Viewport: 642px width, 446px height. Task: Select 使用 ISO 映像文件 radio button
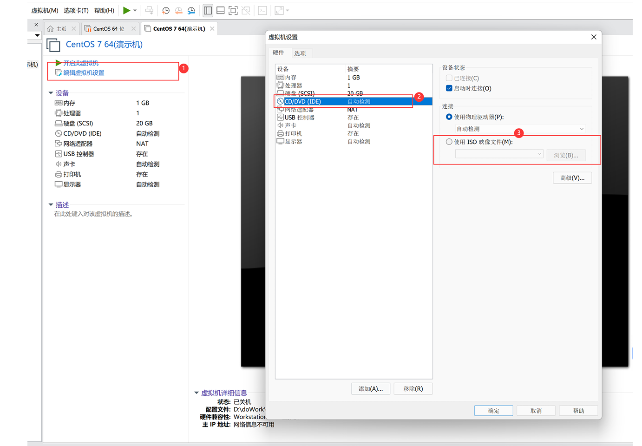coord(449,142)
